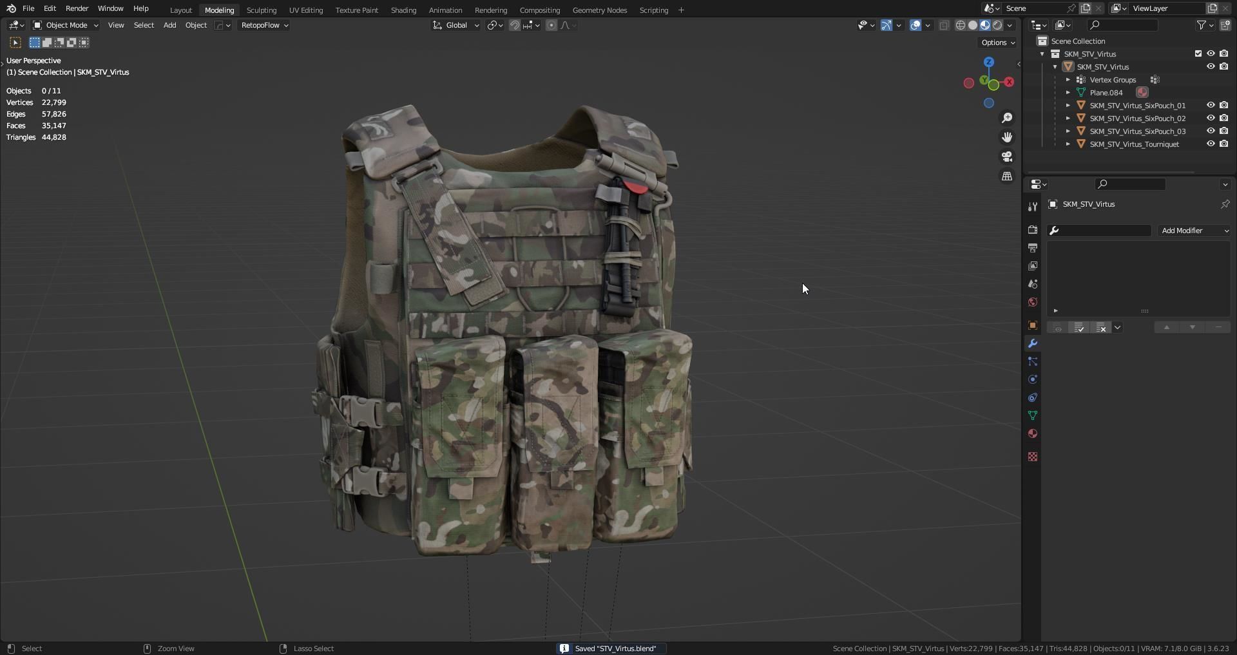Click the Zoom view magnifier icon
The width and height of the screenshot is (1237, 655).
tap(1007, 118)
